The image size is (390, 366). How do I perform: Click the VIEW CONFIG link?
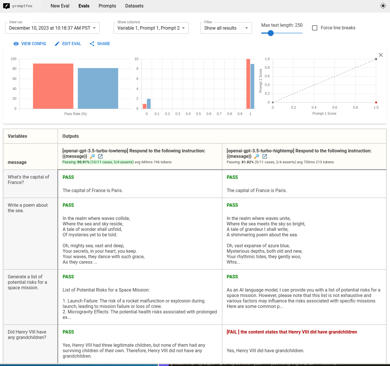34,44
